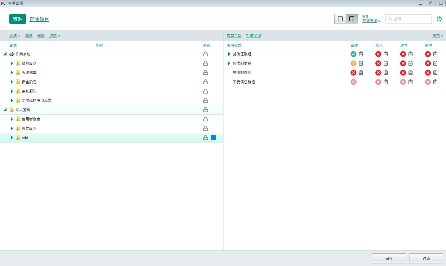Image resolution: width=446 pixels, height=266 pixels.
Task: Click the lock status icon for hdd
Action: click(205, 137)
